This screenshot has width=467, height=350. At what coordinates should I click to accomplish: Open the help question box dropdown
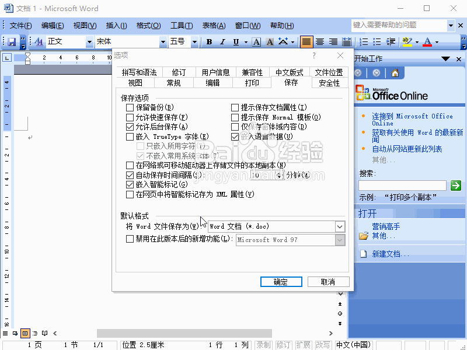[x=451, y=26]
